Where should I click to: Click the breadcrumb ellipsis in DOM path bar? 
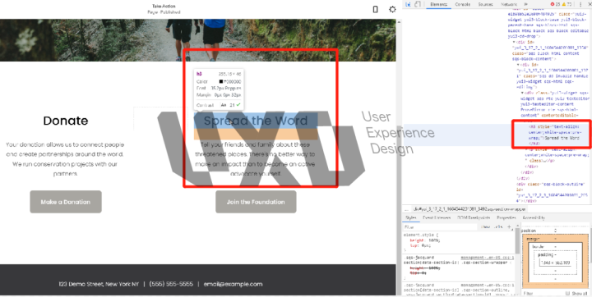coord(406,209)
